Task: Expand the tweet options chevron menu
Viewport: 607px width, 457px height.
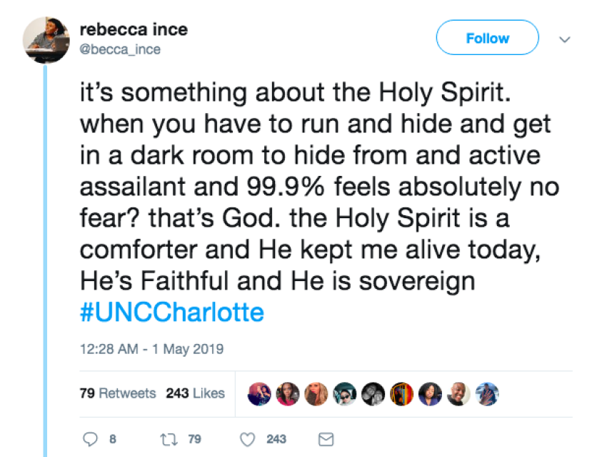Action: (x=564, y=39)
